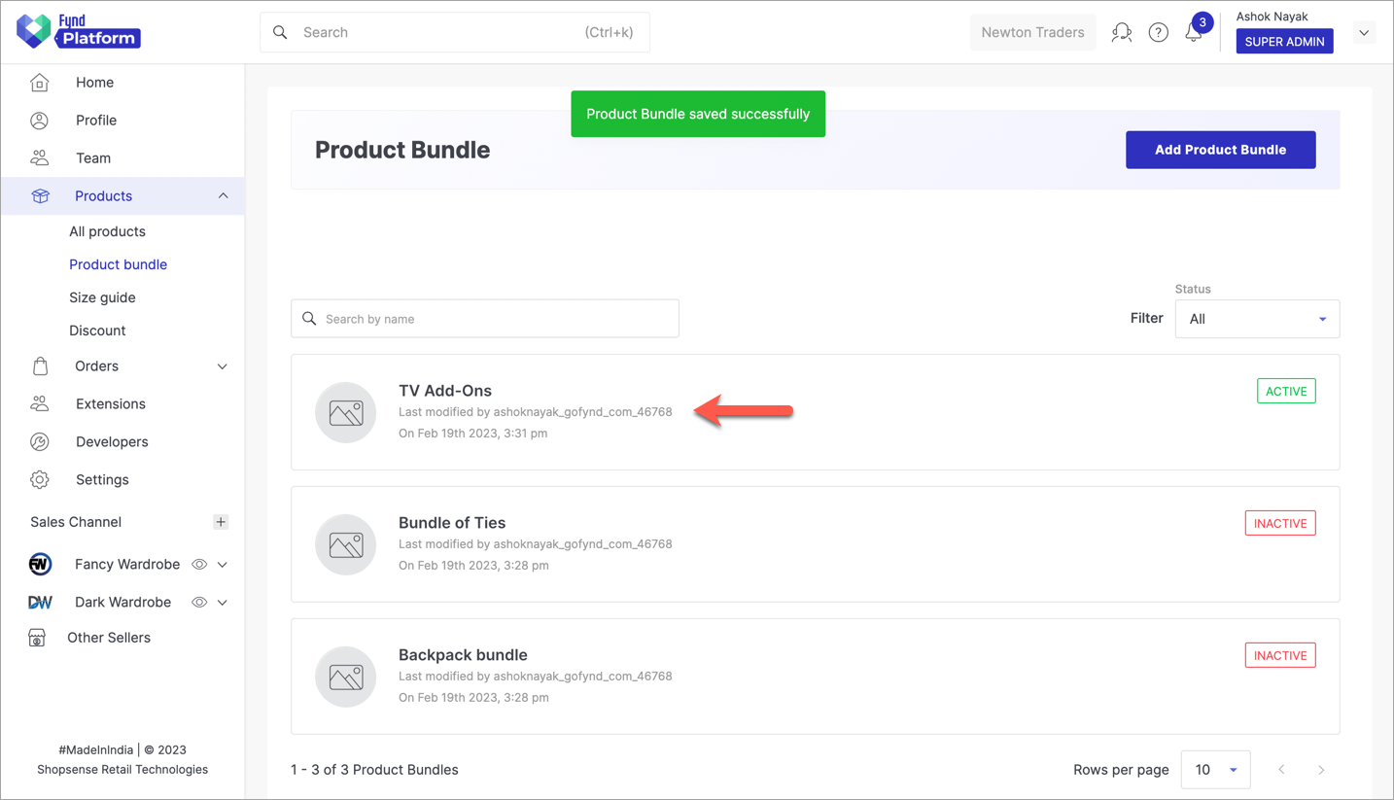Open the TV Add-Ons bundle title

(445, 391)
